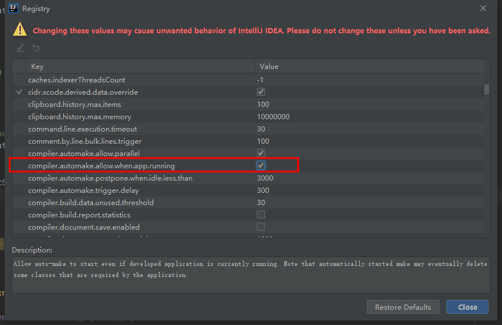Viewport: 502px width, 325px height.
Task: Click the edit pencil icon in toolbar
Action: (x=20, y=48)
